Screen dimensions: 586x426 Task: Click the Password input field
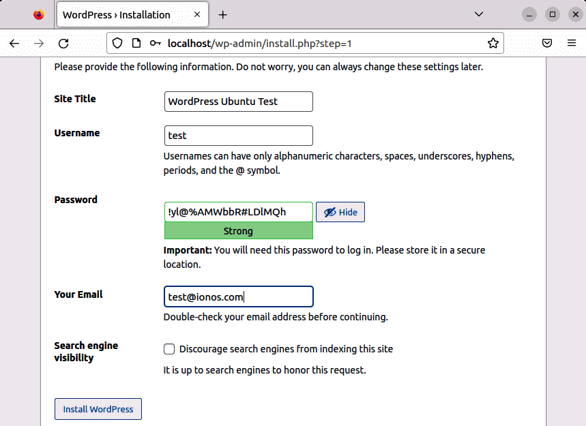[x=239, y=212]
